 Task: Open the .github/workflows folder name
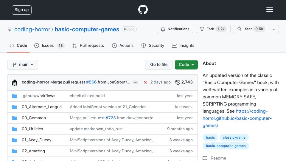[38, 96]
